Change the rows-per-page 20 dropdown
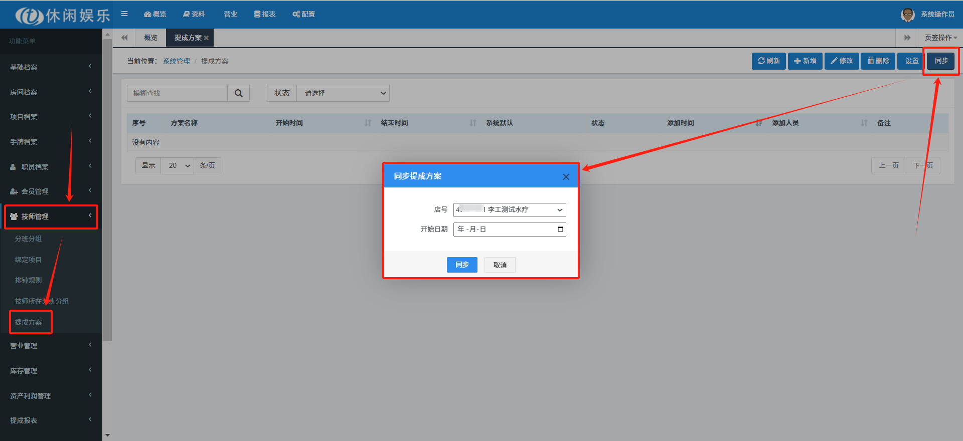Screen dimensions: 963x441 tap(178, 166)
